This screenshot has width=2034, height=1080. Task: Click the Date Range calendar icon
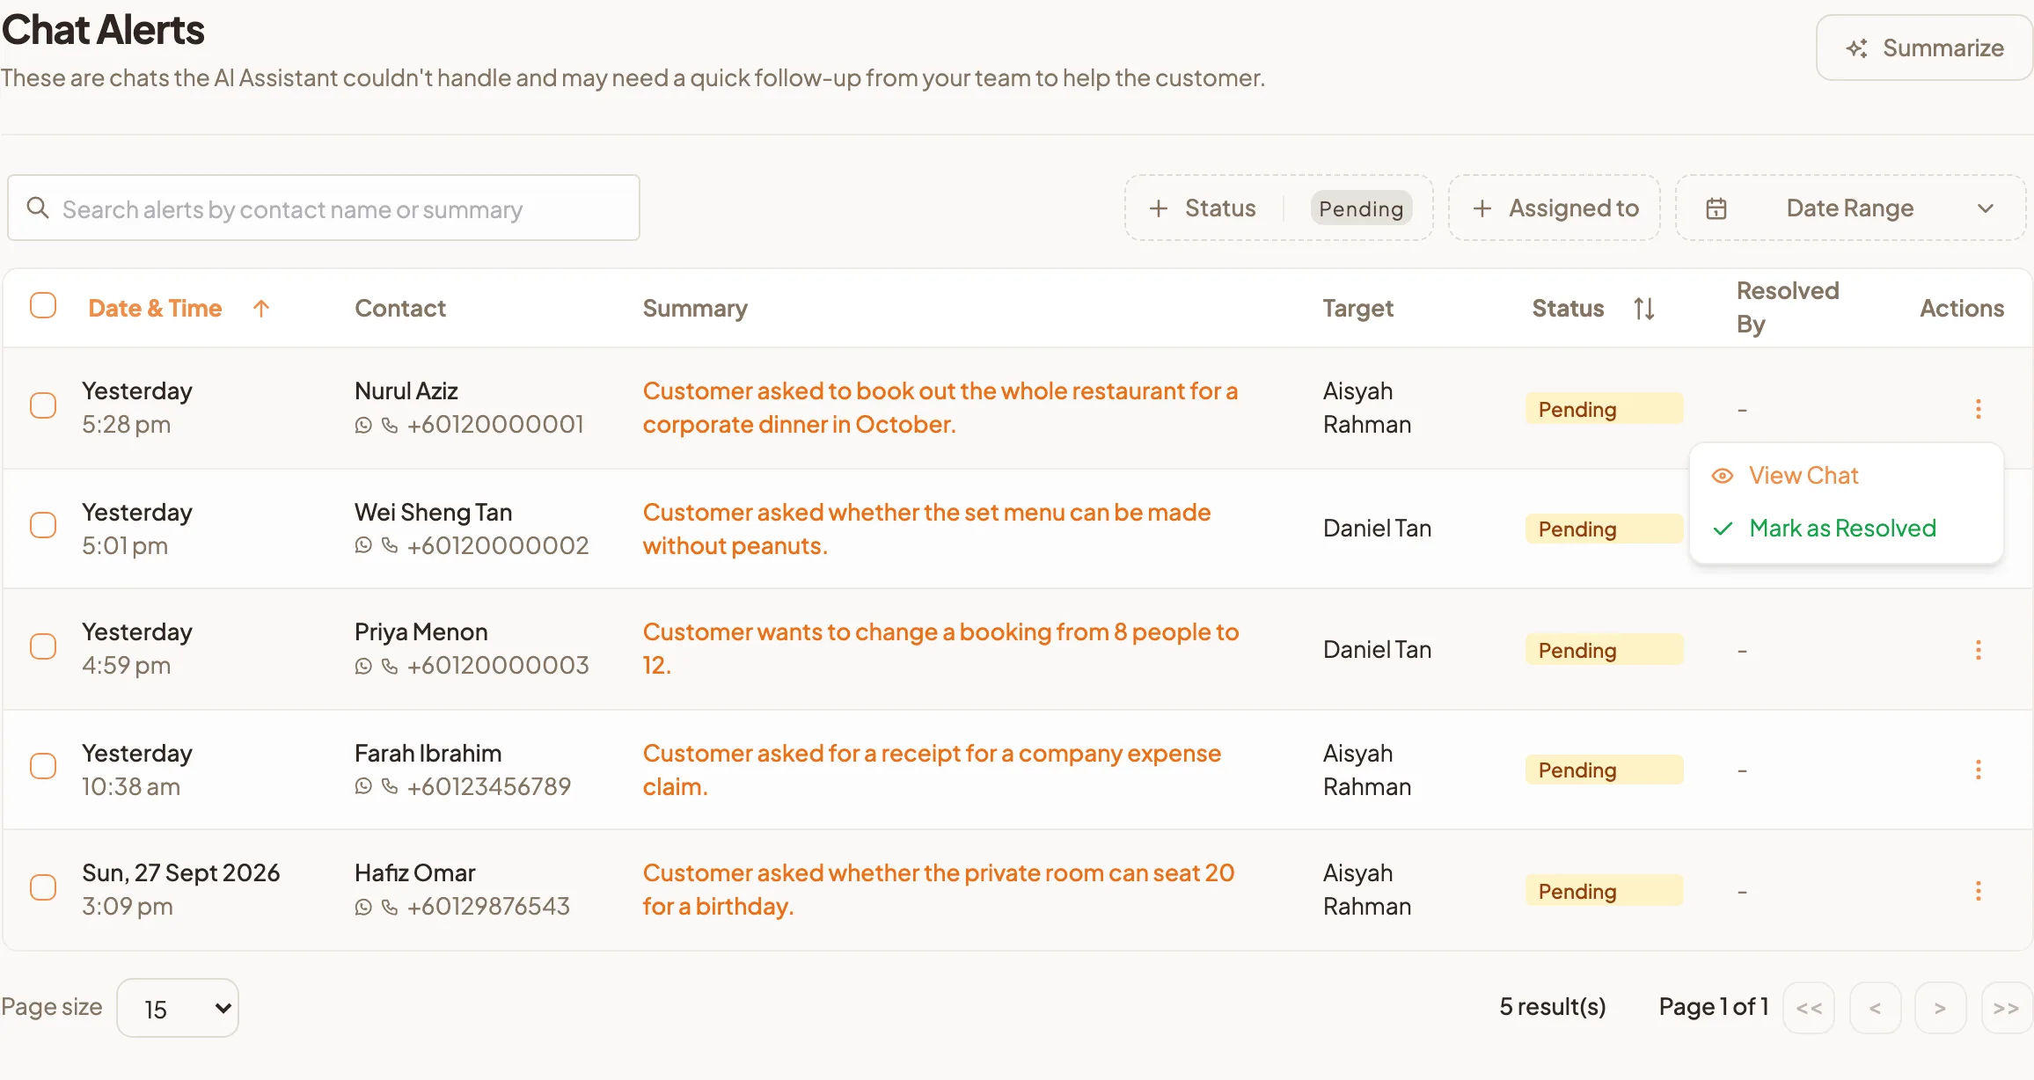pyautogui.click(x=1716, y=208)
